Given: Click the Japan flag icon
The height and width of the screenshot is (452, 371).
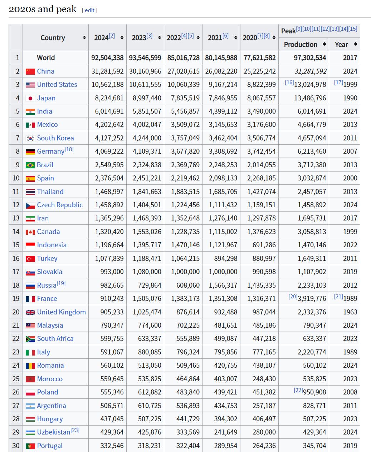Looking at the screenshot, I should [x=30, y=98].
